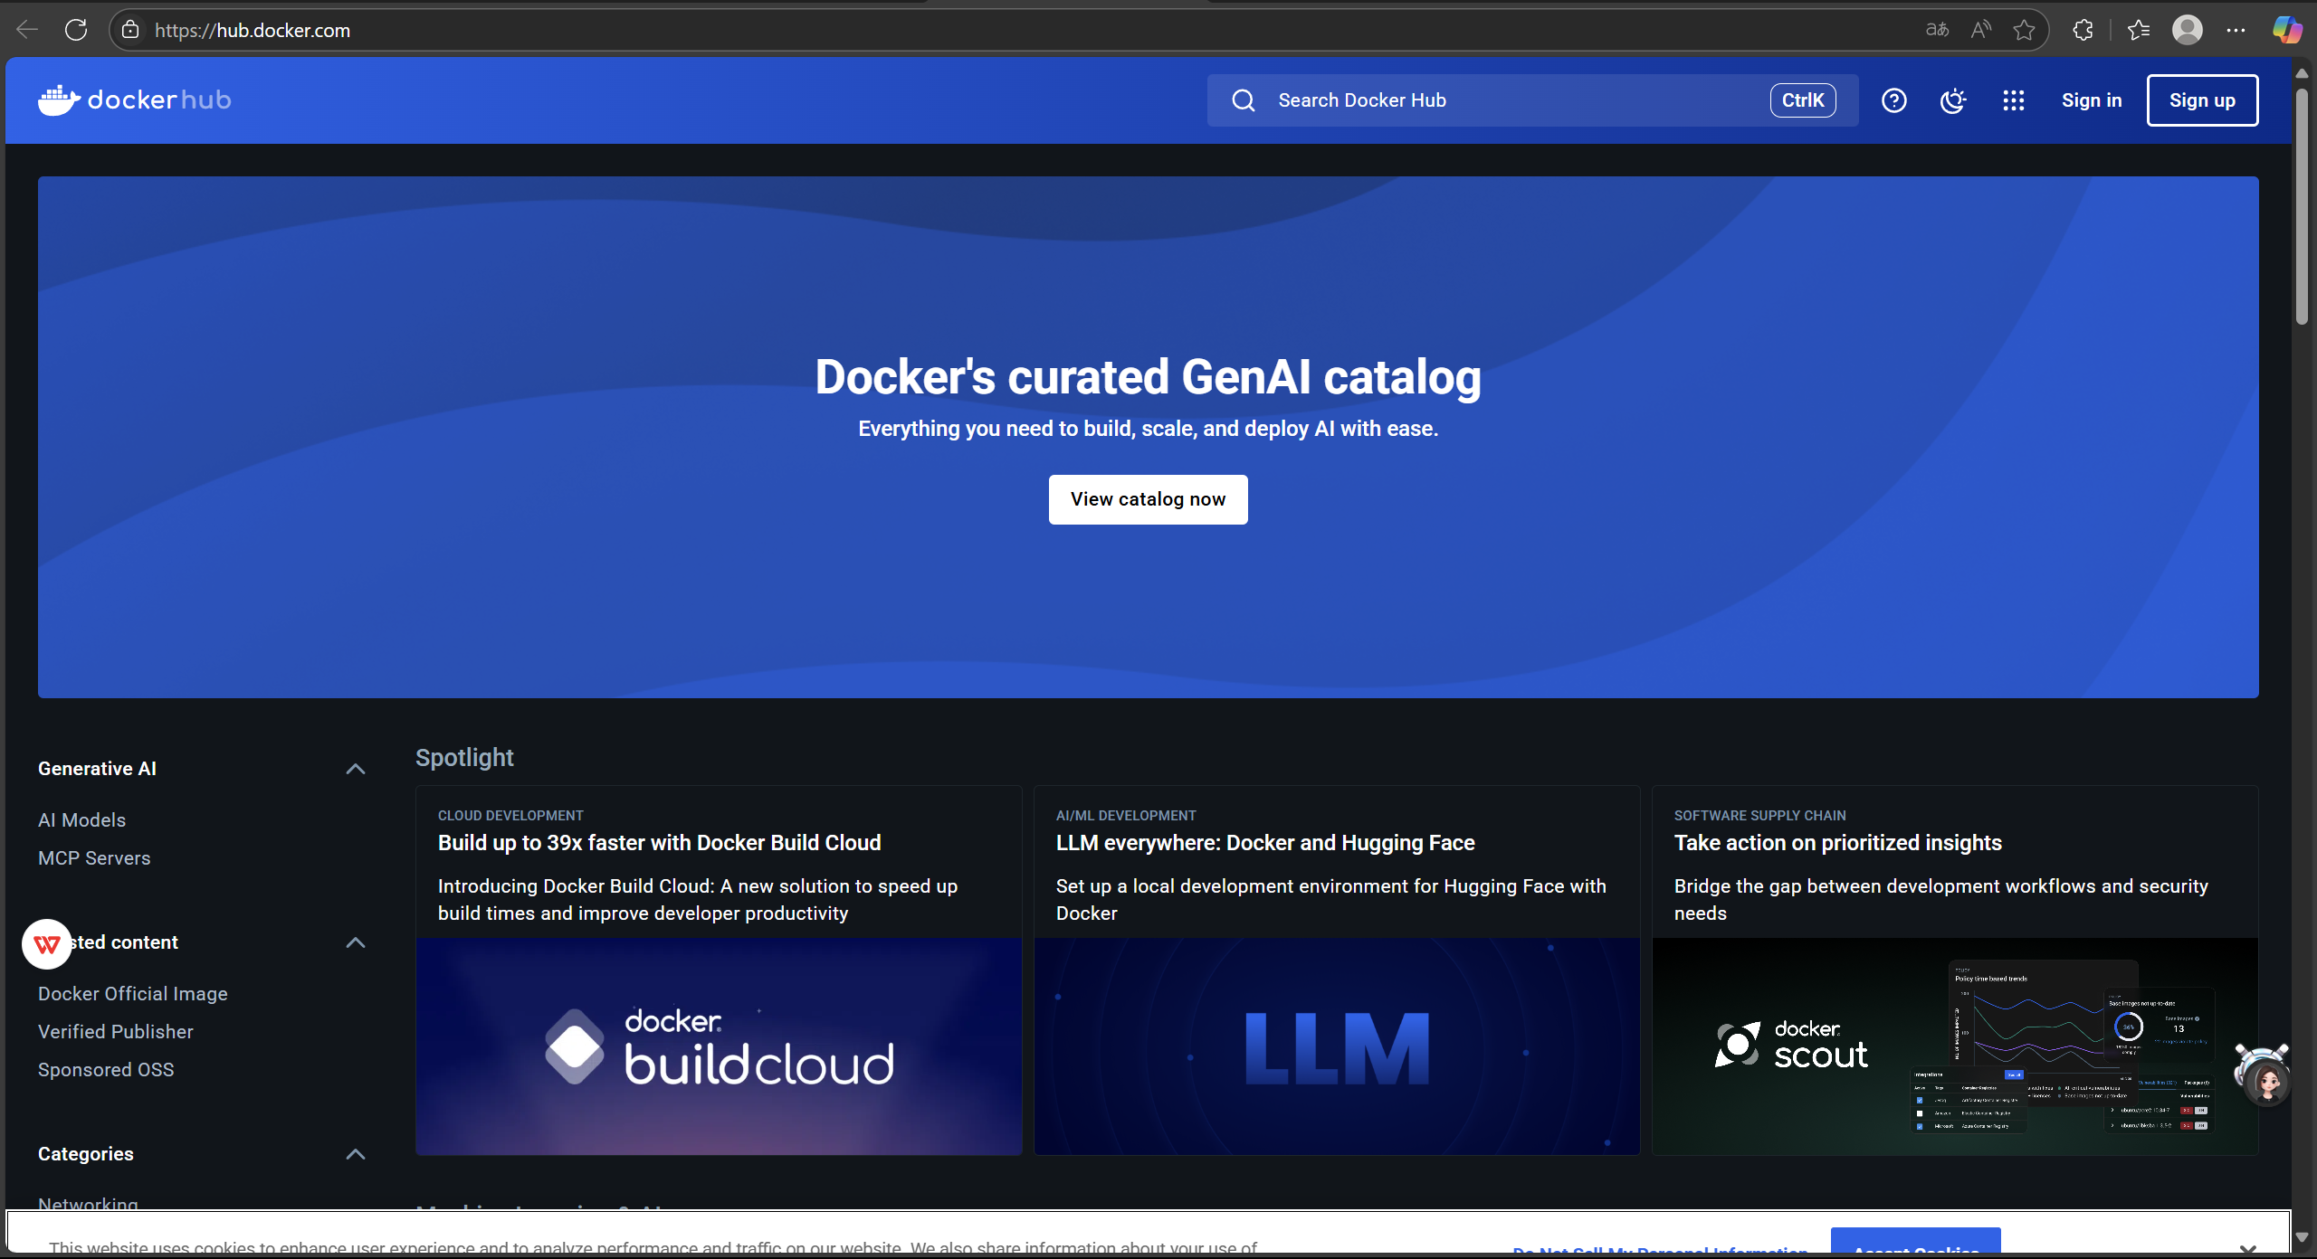Click the Sign in link
2317x1259 pixels.
coord(2091,100)
